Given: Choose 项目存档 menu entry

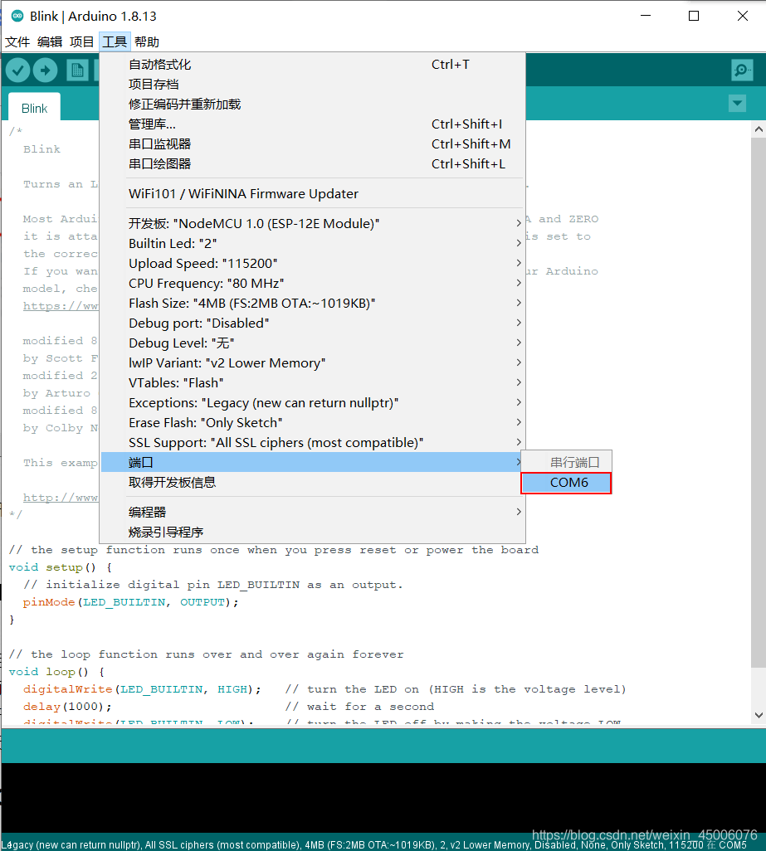Looking at the screenshot, I should (312, 84).
